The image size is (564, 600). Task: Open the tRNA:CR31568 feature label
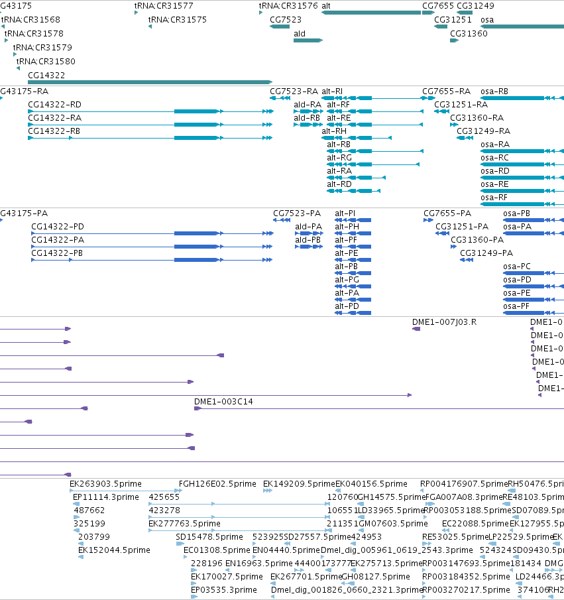[30, 19]
